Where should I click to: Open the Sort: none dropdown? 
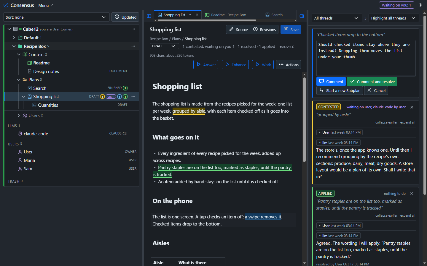(x=56, y=17)
